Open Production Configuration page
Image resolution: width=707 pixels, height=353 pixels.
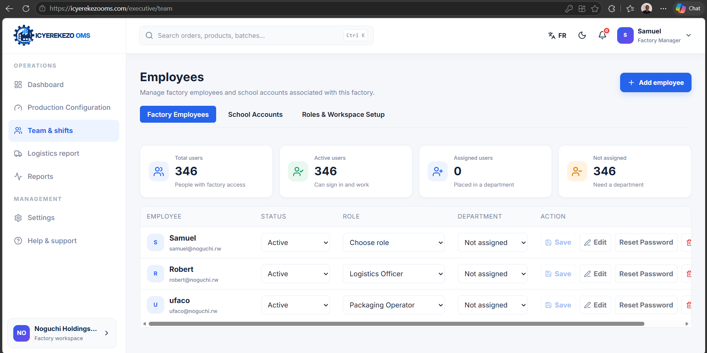pyautogui.click(x=64, y=107)
